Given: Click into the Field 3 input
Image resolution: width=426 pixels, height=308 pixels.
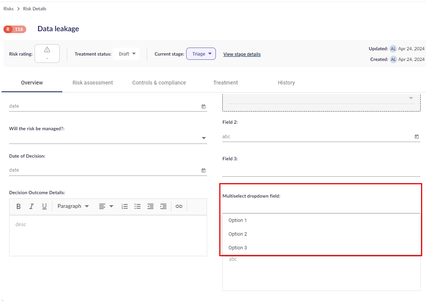Looking at the screenshot, I should [x=321, y=171].
